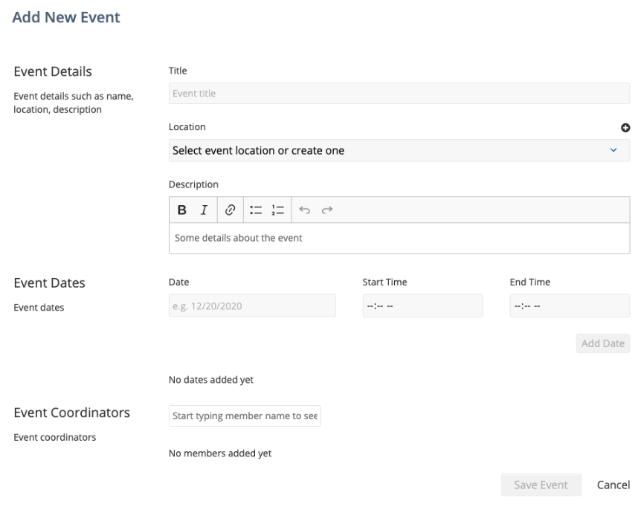The height and width of the screenshot is (527, 644).
Task: Open the event location dropdown
Action: tap(399, 150)
